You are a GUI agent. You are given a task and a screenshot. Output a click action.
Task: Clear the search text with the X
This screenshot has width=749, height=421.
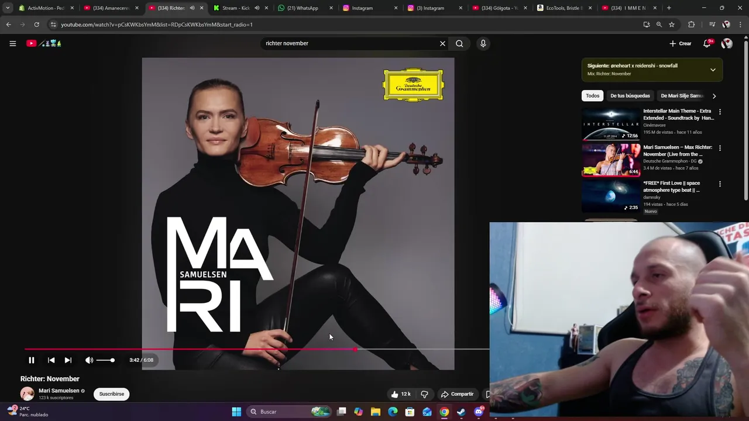[x=442, y=43]
